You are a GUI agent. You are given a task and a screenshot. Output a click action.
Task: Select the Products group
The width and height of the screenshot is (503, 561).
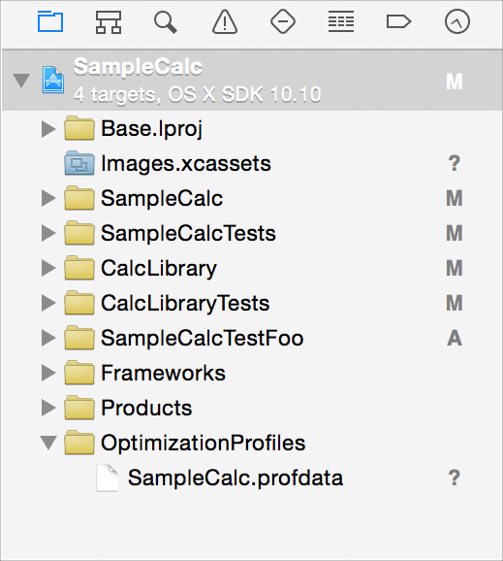(146, 408)
